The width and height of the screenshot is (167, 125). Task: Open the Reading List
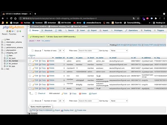coord(159,23)
